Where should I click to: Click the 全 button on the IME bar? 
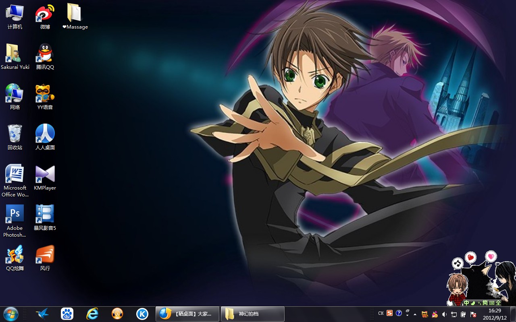(498, 303)
